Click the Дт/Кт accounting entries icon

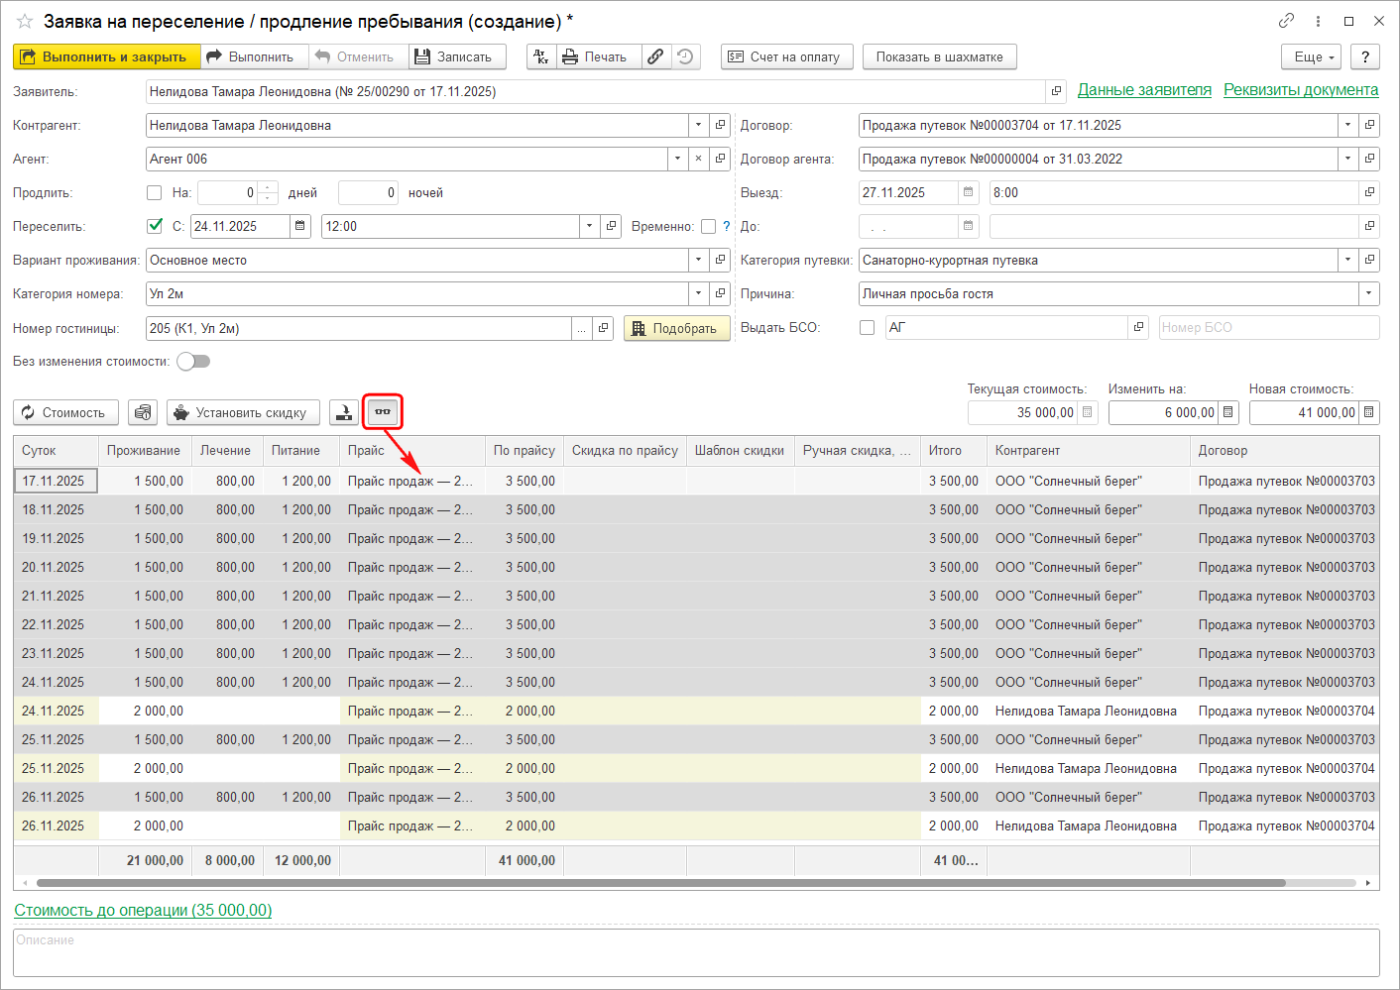541,57
